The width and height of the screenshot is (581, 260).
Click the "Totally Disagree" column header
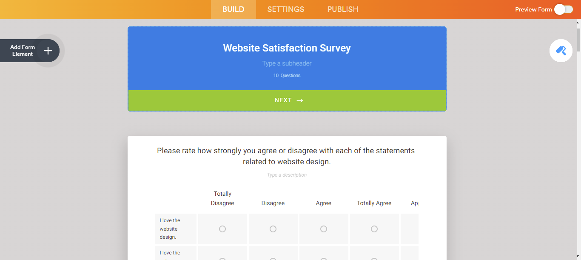[x=222, y=198]
